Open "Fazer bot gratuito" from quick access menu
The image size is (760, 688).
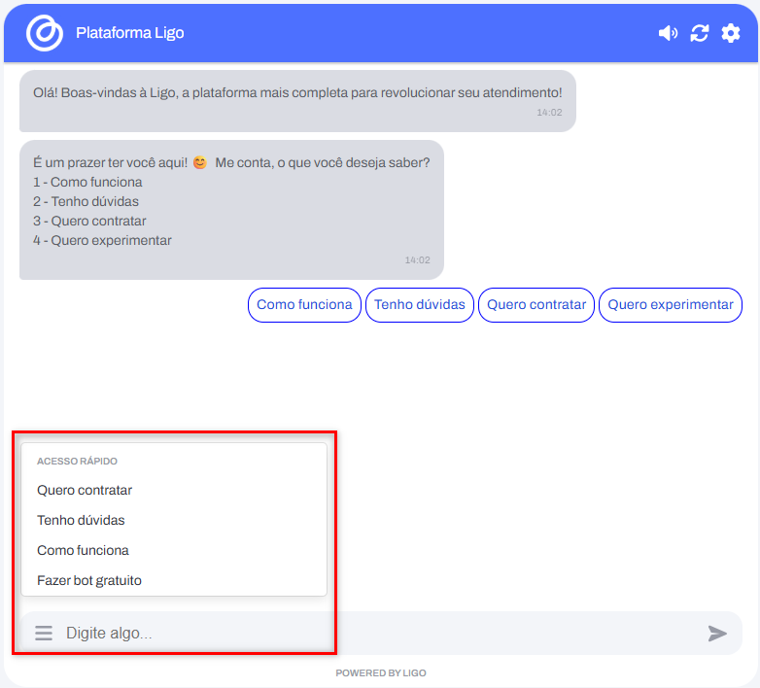(89, 581)
